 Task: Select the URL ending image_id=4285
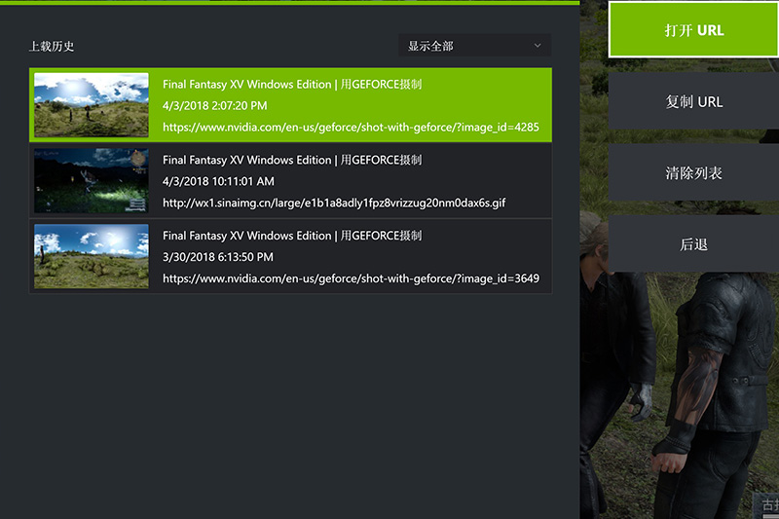click(x=351, y=128)
